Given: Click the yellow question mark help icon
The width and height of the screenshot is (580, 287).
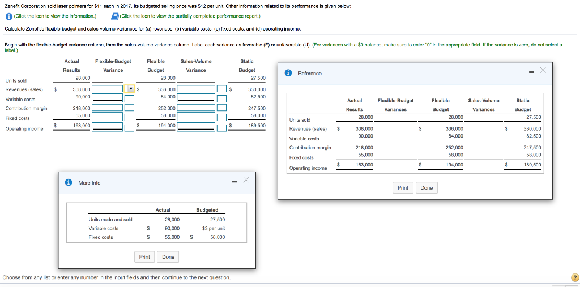Looking at the screenshot, I should [574, 277].
